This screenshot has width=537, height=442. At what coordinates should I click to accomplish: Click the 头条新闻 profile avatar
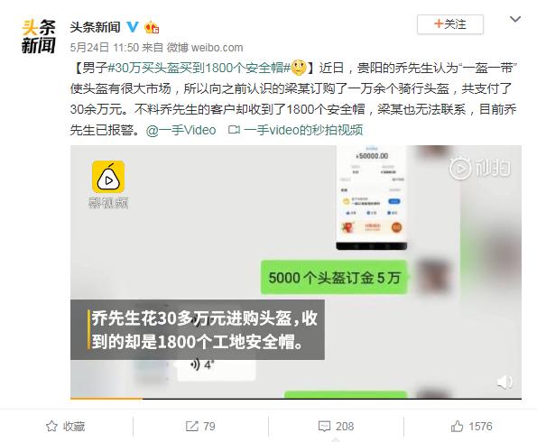(38, 36)
